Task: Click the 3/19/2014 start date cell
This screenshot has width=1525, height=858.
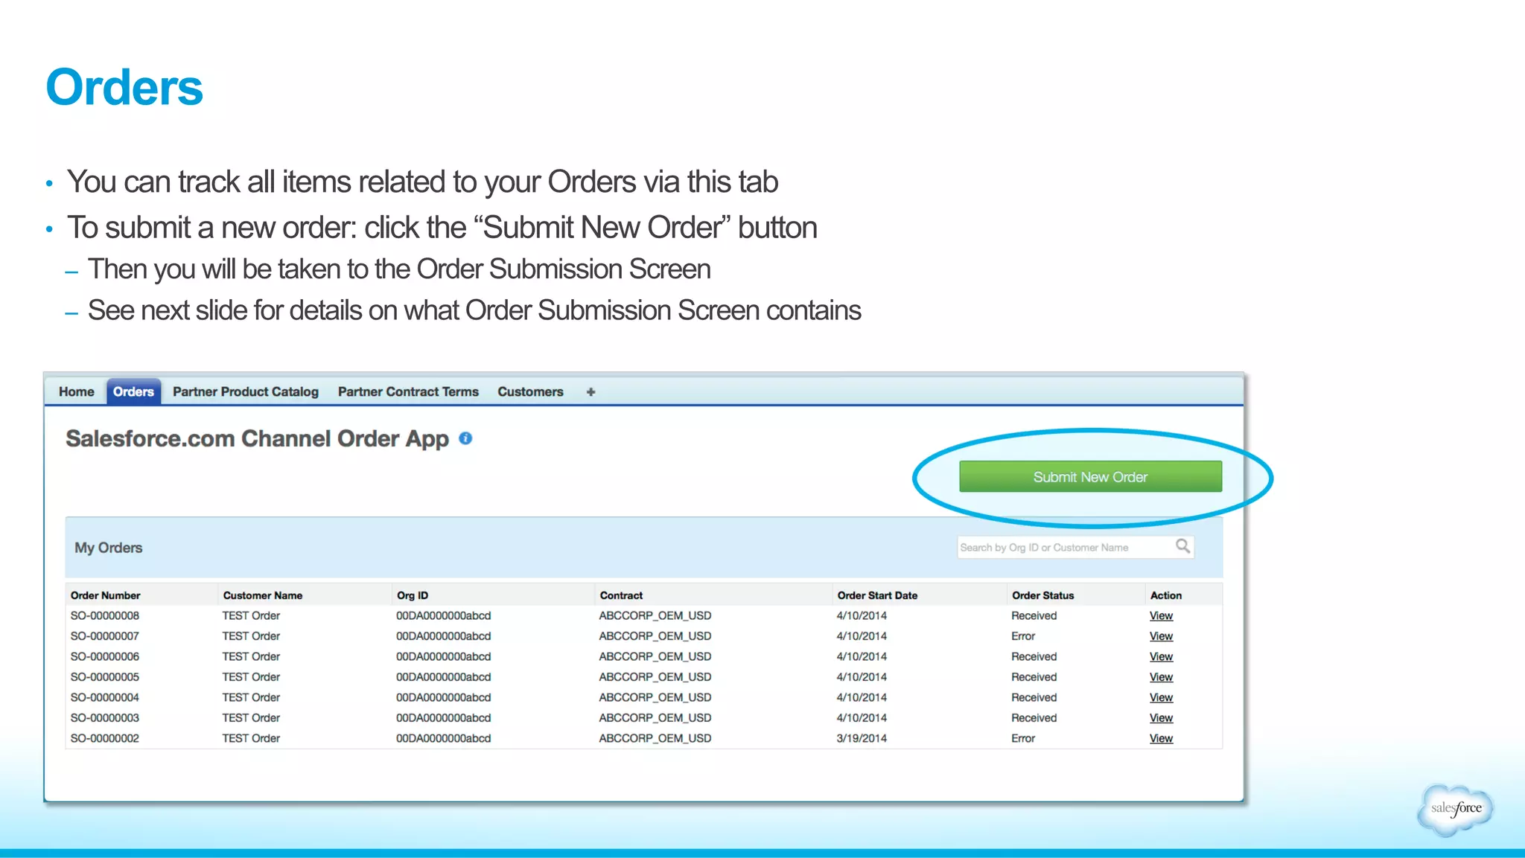Action: point(862,738)
